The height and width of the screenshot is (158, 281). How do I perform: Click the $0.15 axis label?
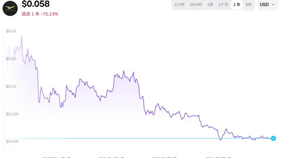pos(11,86)
